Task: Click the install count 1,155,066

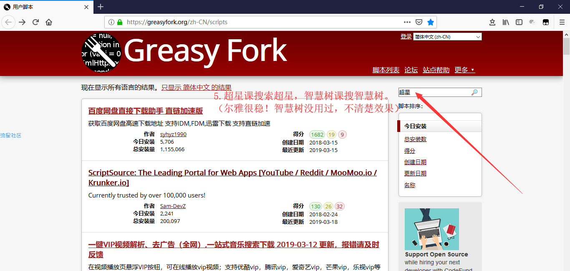Action: [172, 149]
